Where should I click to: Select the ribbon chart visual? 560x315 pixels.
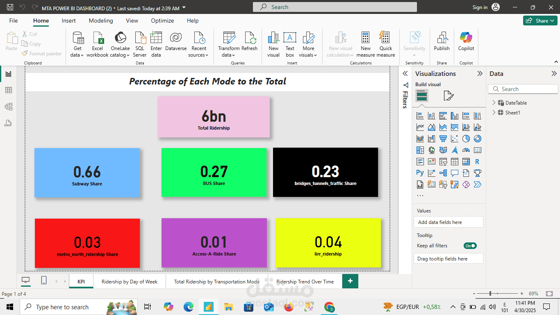pyautogui.click(x=420, y=139)
